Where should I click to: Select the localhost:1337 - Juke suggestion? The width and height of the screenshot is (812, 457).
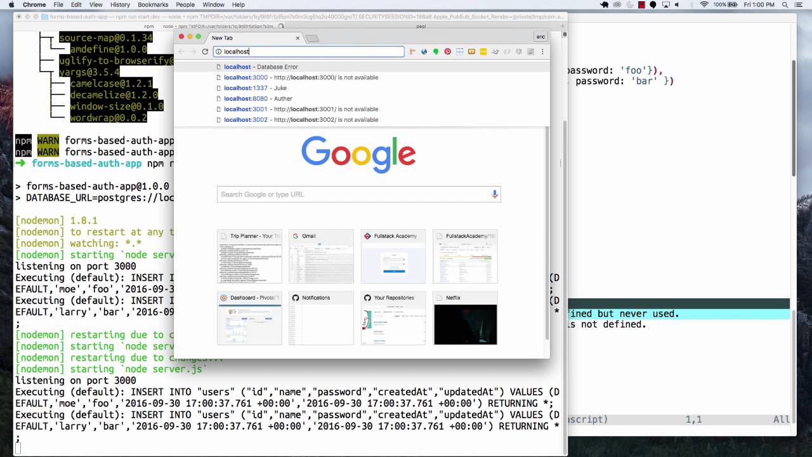coord(362,88)
